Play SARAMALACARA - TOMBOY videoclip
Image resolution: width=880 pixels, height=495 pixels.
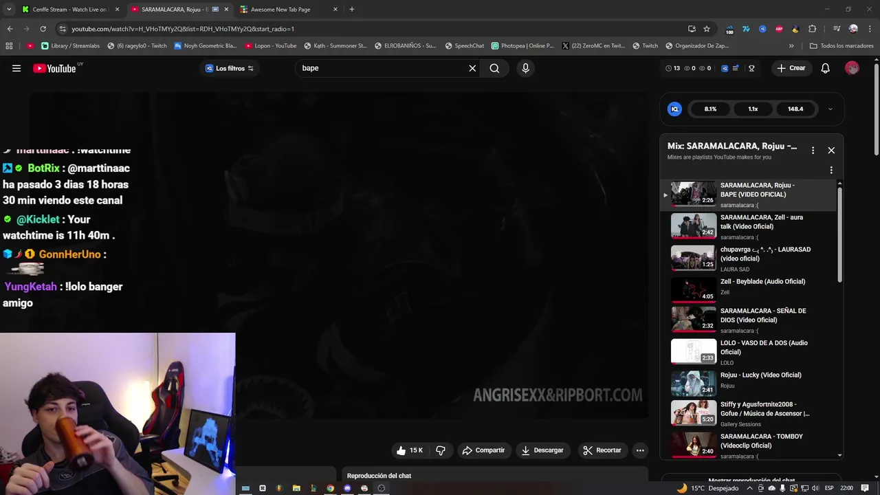tap(748, 445)
